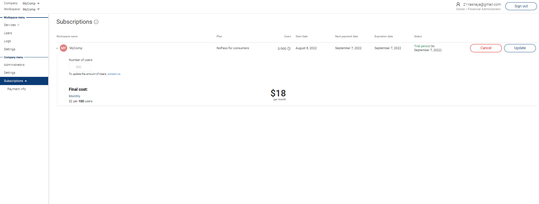Open Logs in the workspace menu

7,41
